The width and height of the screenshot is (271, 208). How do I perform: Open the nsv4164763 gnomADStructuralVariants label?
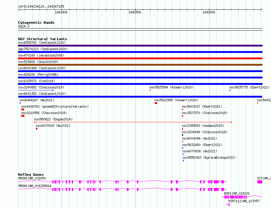55,106
